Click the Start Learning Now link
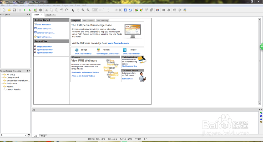This screenshot has height=142, width=263. point(129,66)
